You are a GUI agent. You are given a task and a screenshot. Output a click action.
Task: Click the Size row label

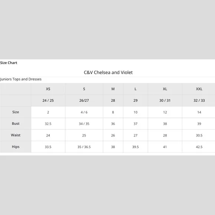click(16, 112)
